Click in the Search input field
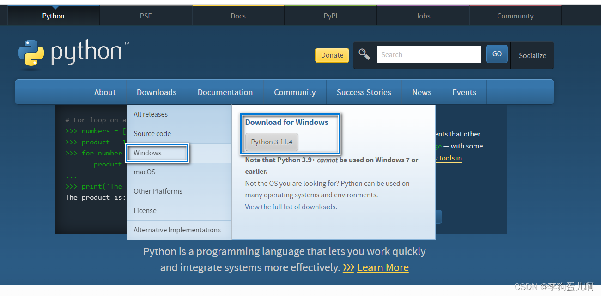This screenshot has height=296, width=601. click(x=429, y=54)
